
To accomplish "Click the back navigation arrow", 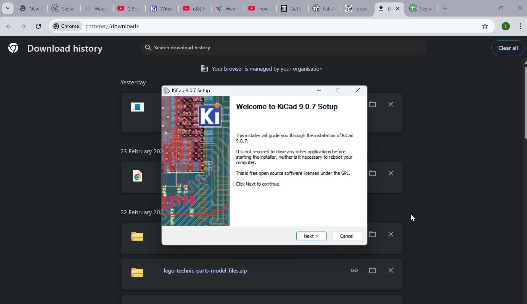I will pyautogui.click(x=9, y=26).
